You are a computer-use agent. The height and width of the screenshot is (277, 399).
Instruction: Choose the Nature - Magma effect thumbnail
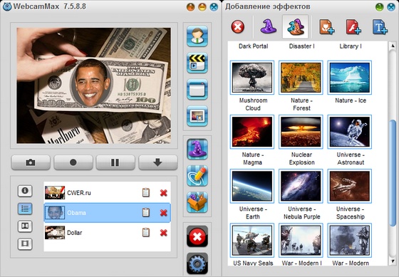pyautogui.click(x=252, y=132)
